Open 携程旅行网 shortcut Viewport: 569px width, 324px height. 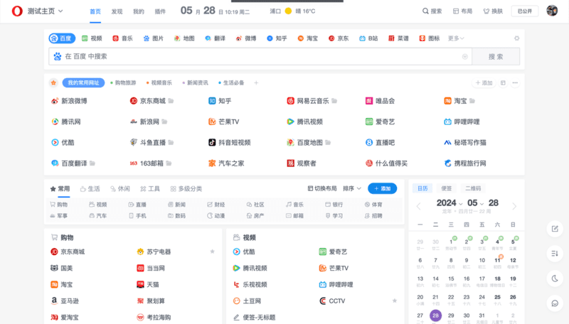(x=465, y=163)
